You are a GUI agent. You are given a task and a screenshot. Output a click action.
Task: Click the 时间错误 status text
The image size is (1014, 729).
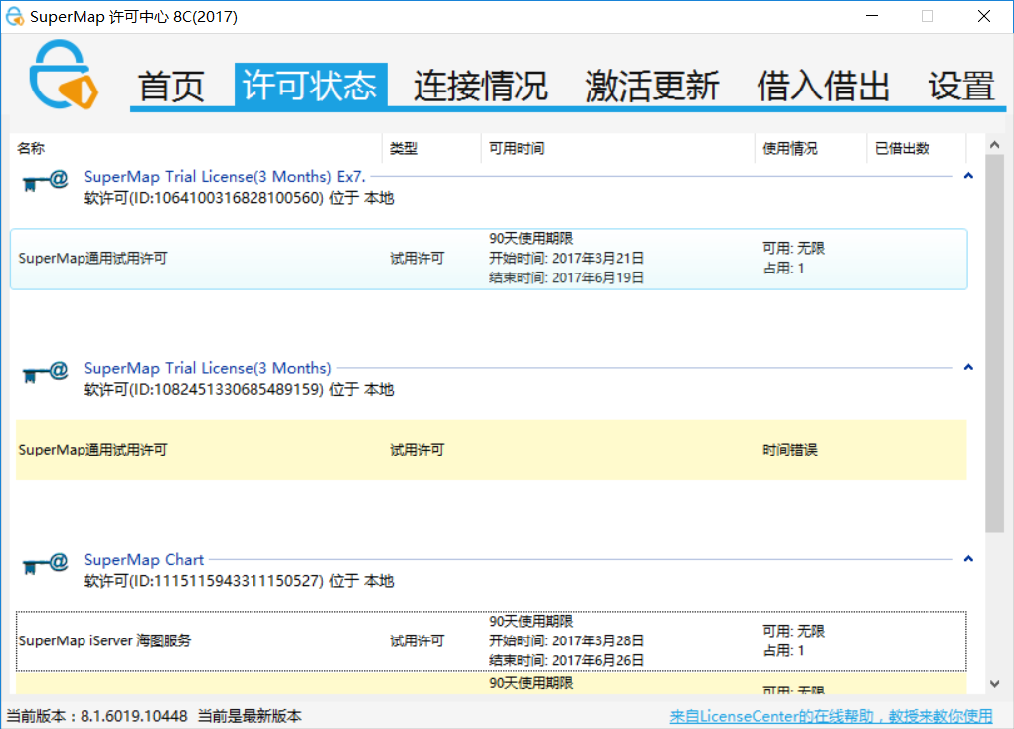click(789, 450)
